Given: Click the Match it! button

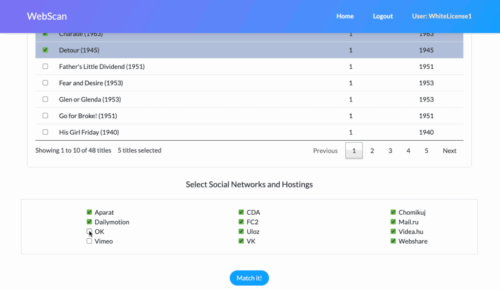Looking at the screenshot, I should pos(250,278).
